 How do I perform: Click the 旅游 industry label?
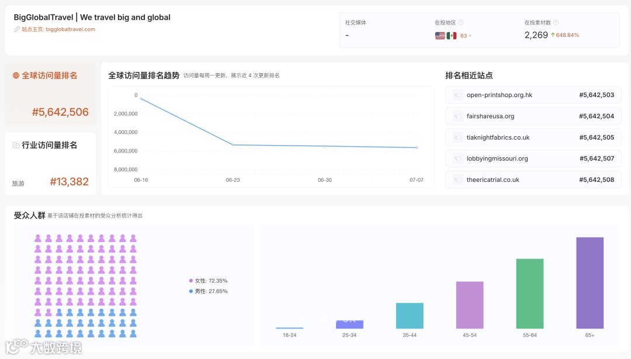tap(18, 184)
